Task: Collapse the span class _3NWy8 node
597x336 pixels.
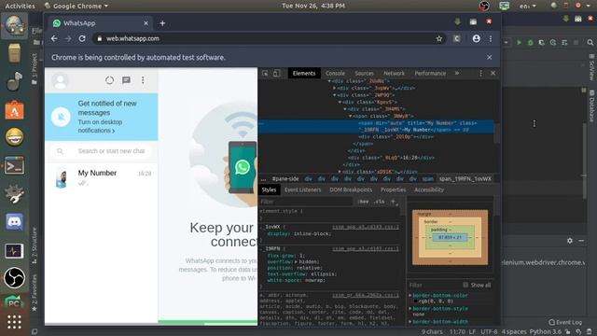Action: pyautogui.click(x=351, y=116)
